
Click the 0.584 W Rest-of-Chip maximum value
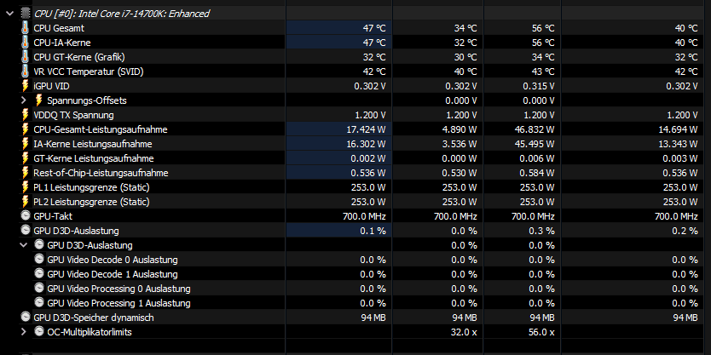[x=537, y=173]
